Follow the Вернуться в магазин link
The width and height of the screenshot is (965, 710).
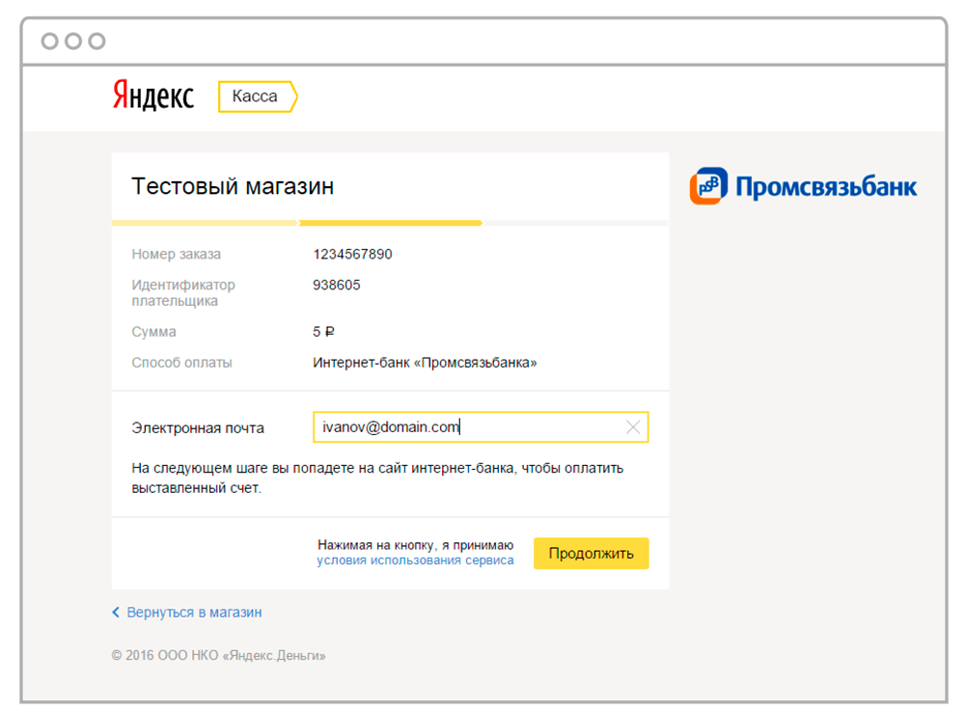[x=194, y=613]
